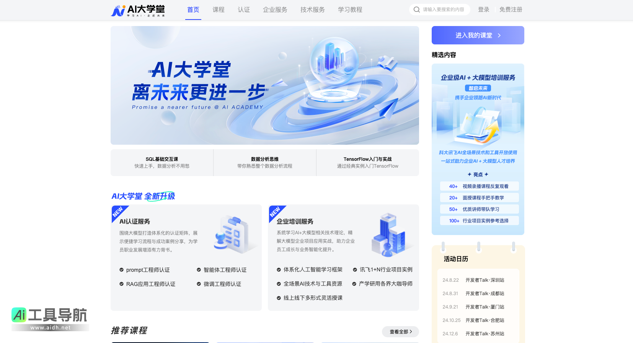The height and width of the screenshot is (343, 633).
Task: Open the TensorFlow入门与实战 course card
Action: pos(367,163)
